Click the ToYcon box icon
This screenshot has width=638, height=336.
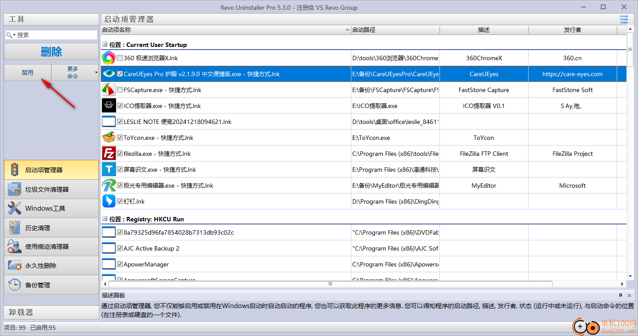click(x=109, y=138)
